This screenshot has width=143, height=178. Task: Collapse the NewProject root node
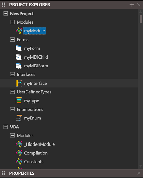coord(5,14)
